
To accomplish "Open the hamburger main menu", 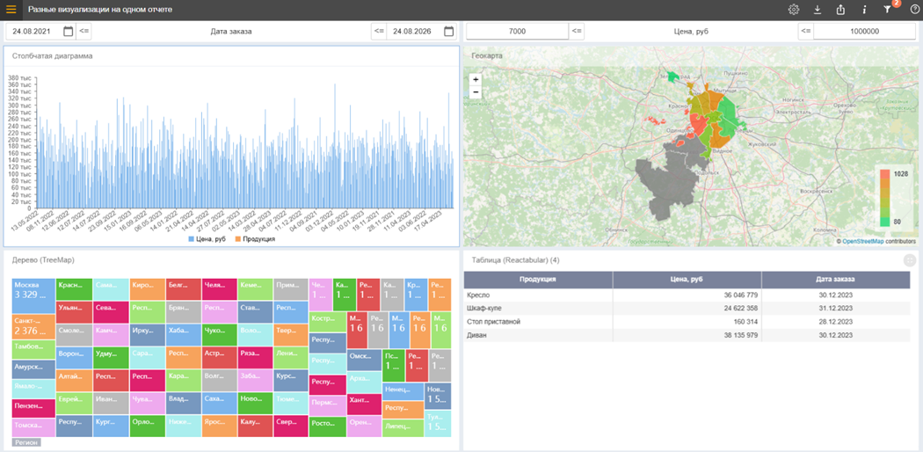I will [11, 10].
